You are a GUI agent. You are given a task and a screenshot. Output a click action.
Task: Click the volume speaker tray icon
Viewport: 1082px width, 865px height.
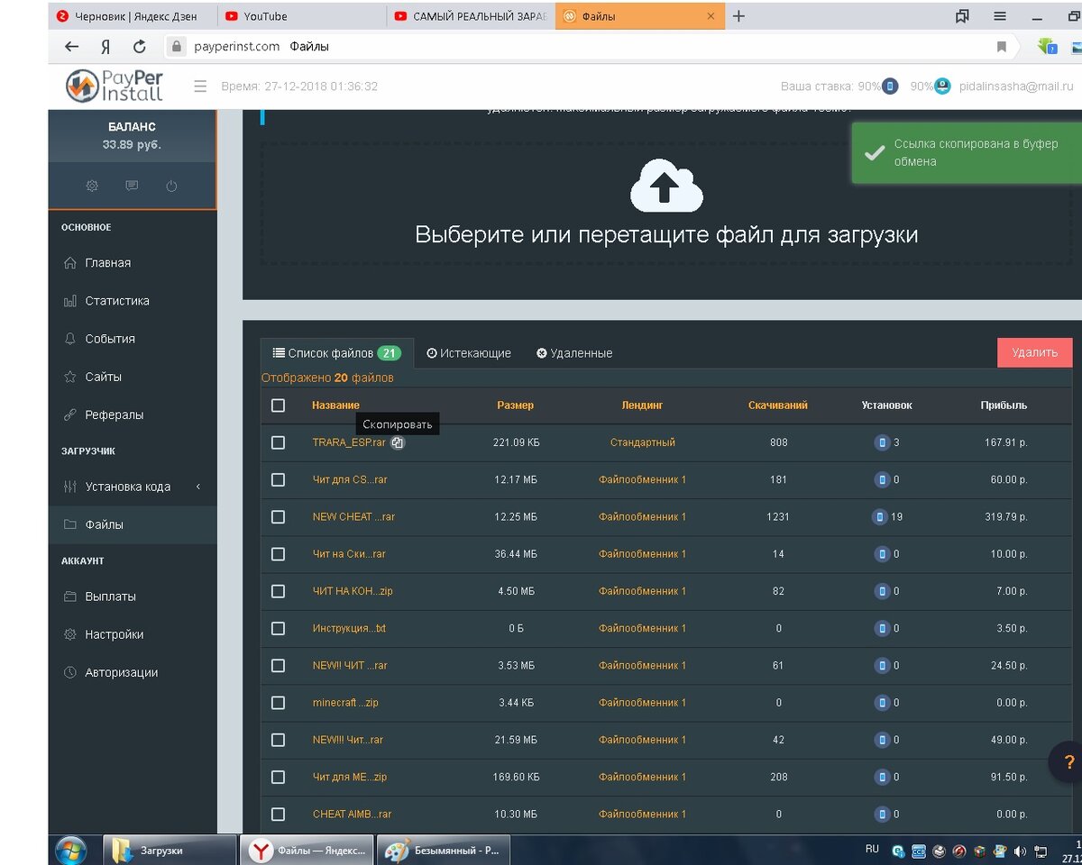(1020, 850)
